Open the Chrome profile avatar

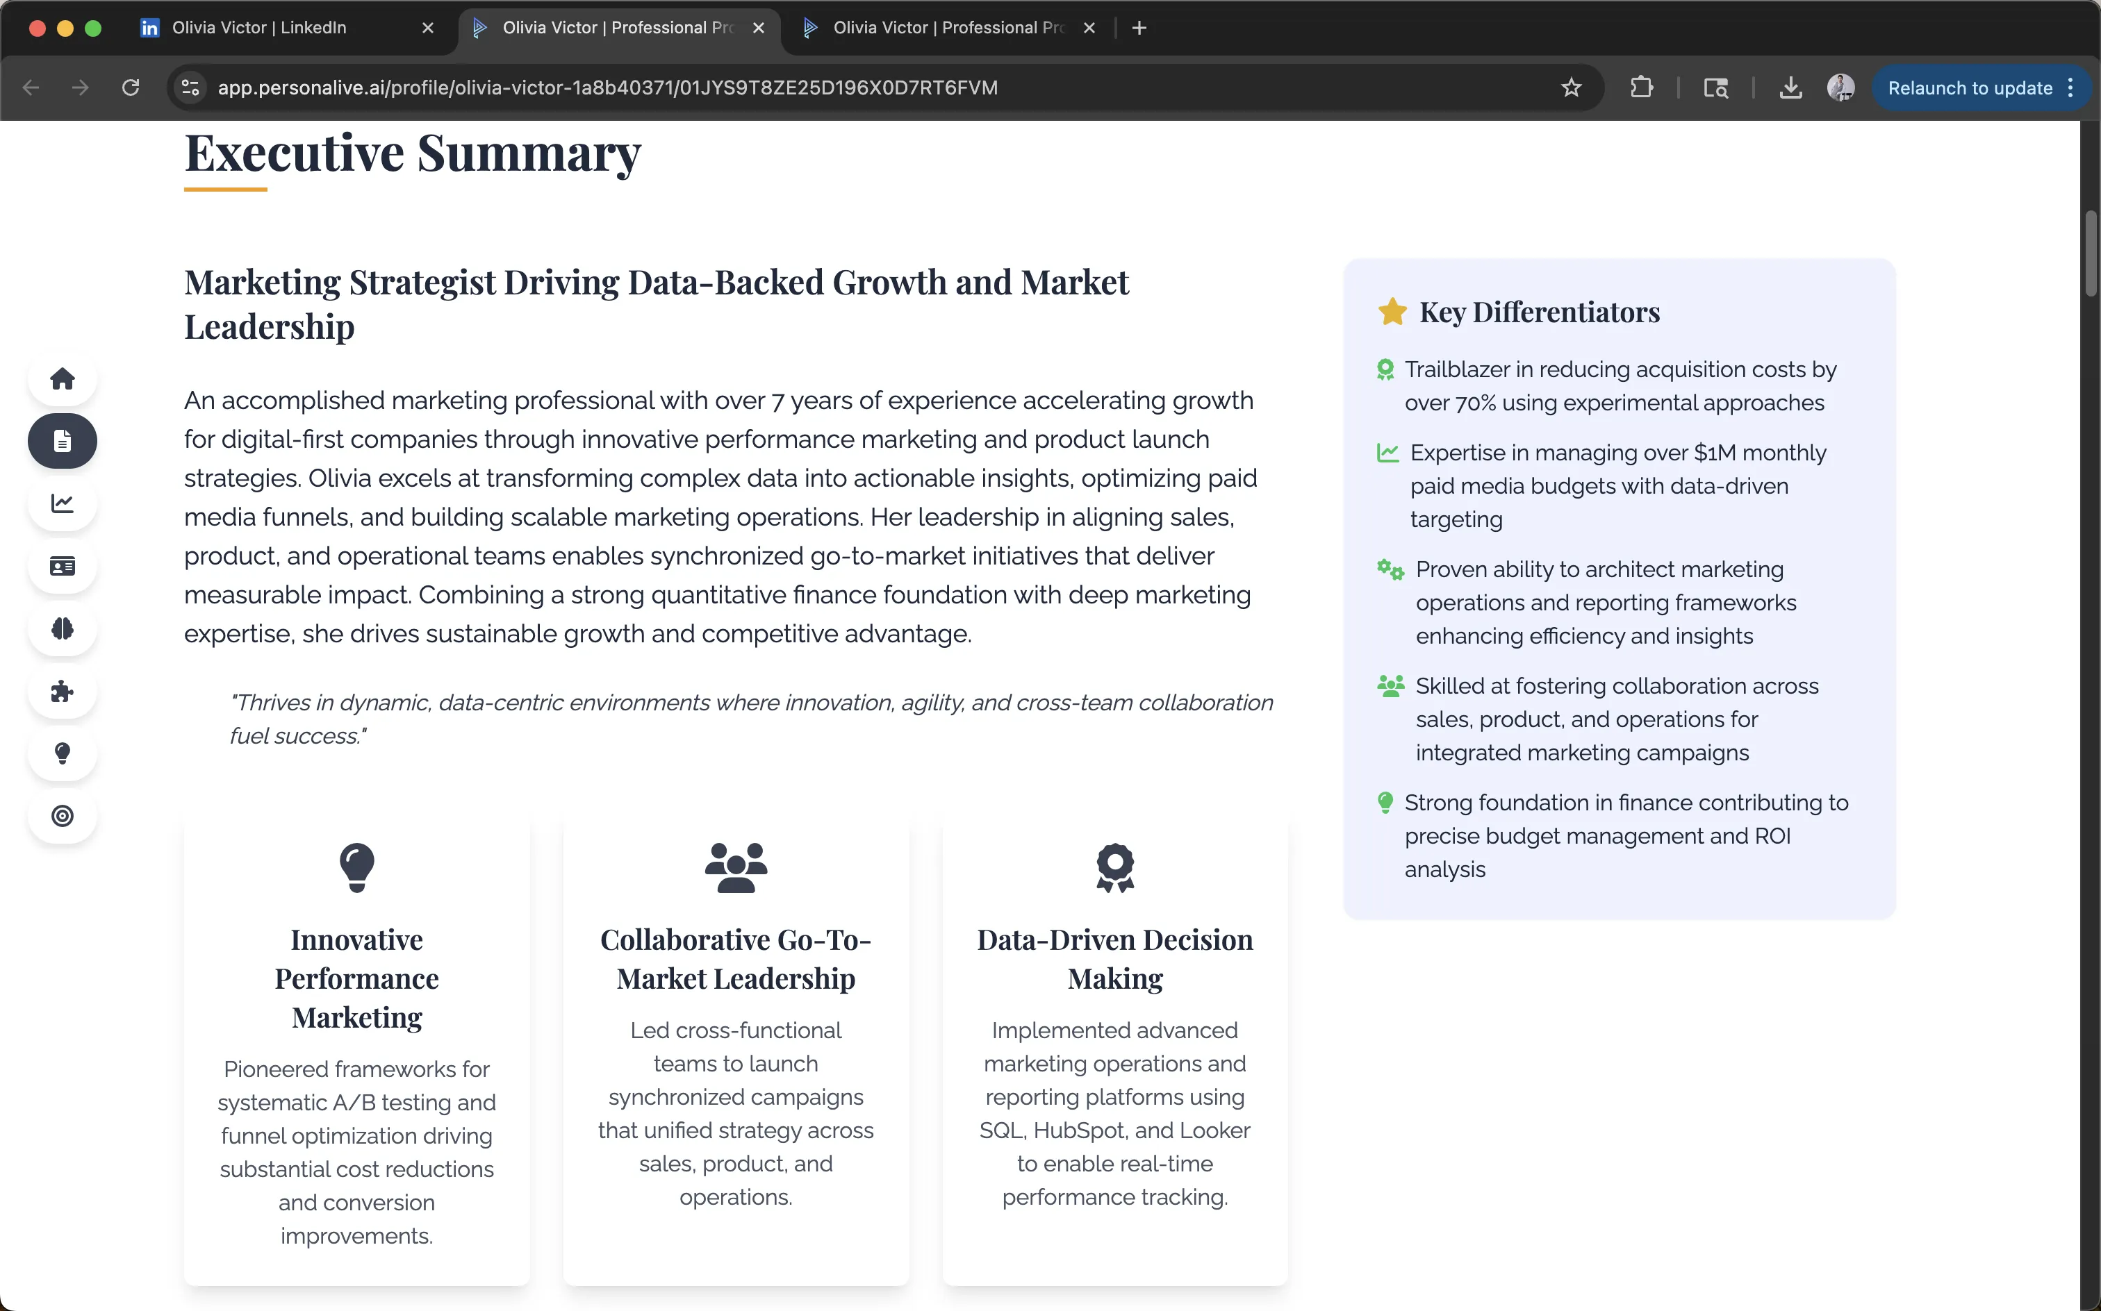tap(1840, 87)
